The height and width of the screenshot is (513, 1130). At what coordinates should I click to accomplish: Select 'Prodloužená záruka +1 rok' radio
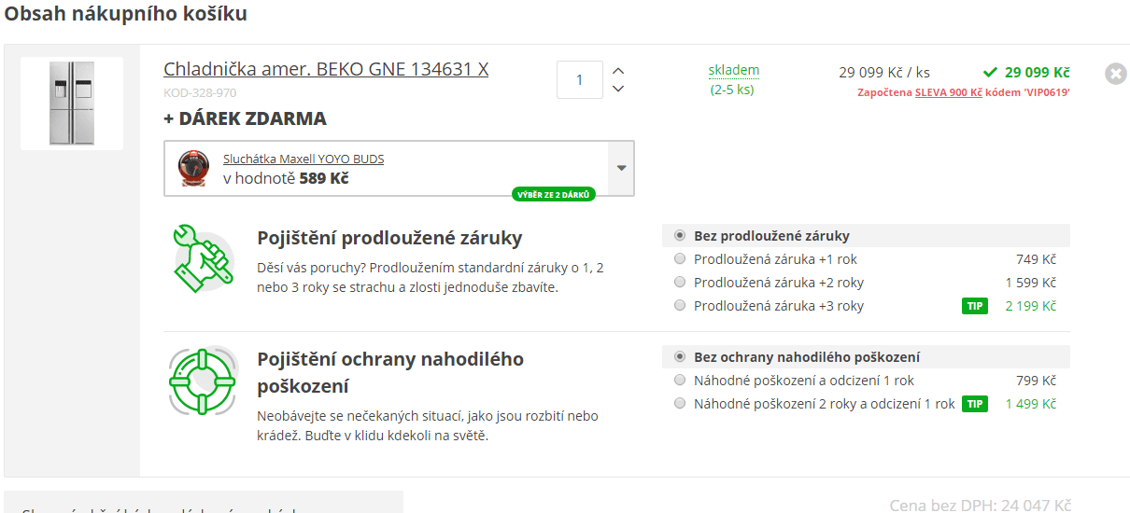(680, 259)
